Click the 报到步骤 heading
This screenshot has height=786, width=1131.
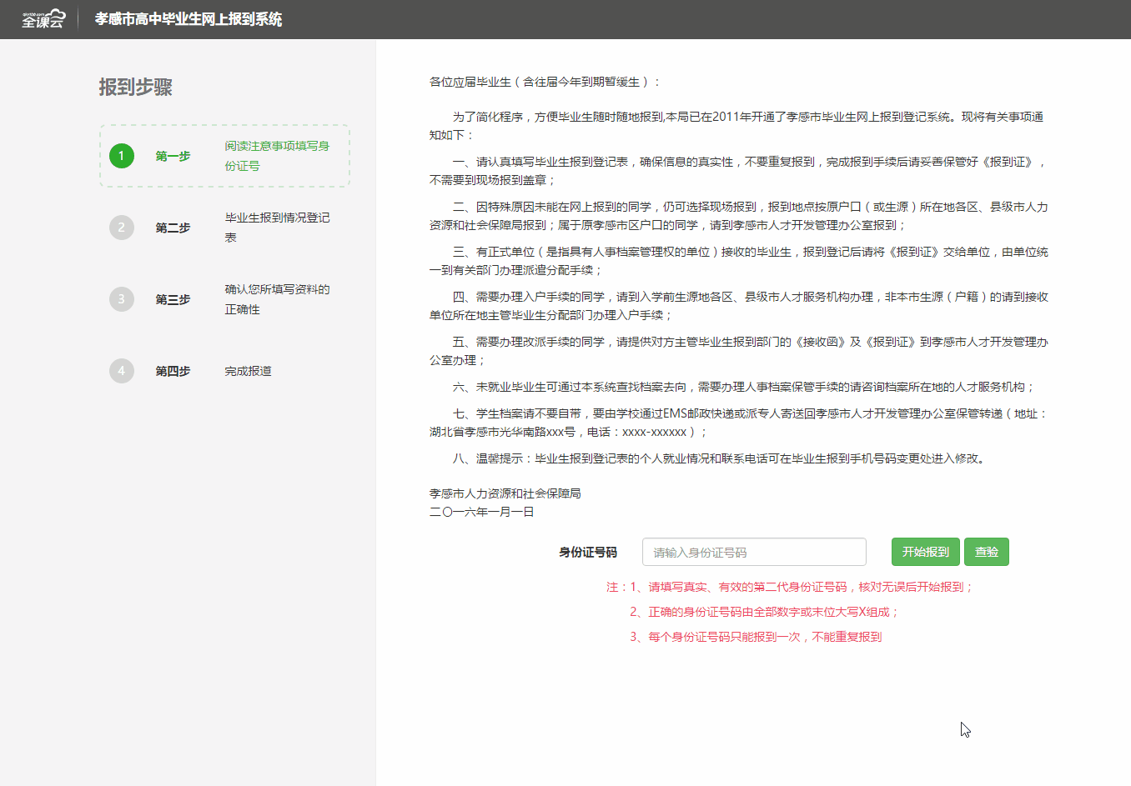point(135,87)
